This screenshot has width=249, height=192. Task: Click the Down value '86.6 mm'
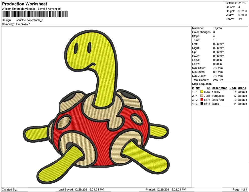[x=219, y=56]
